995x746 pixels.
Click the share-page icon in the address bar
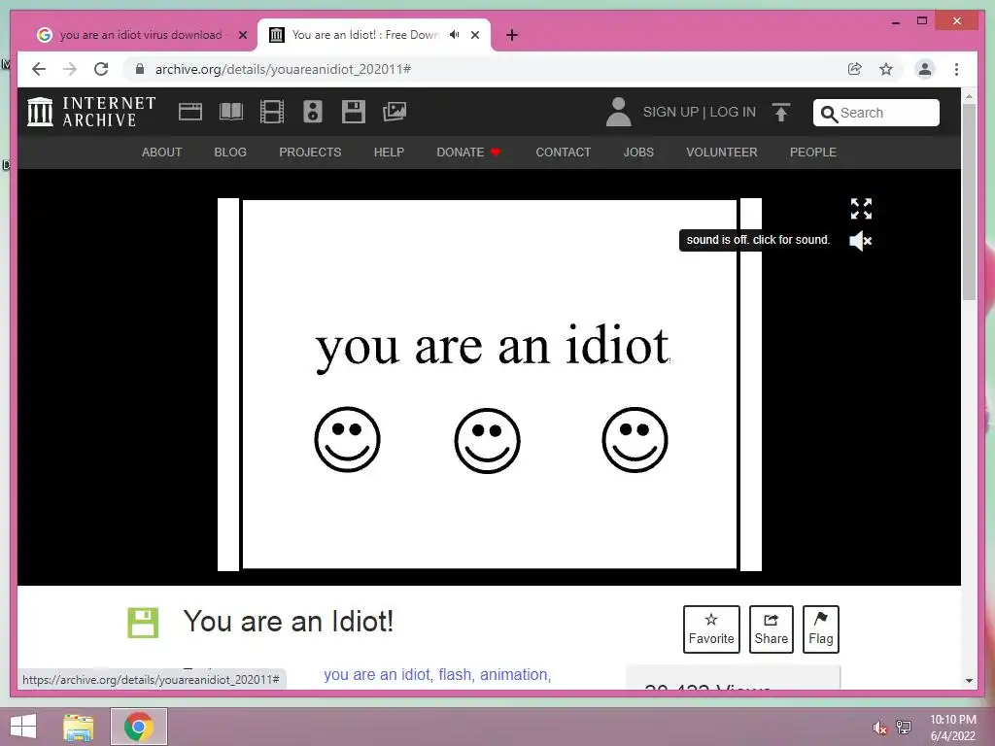pos(855,69)
